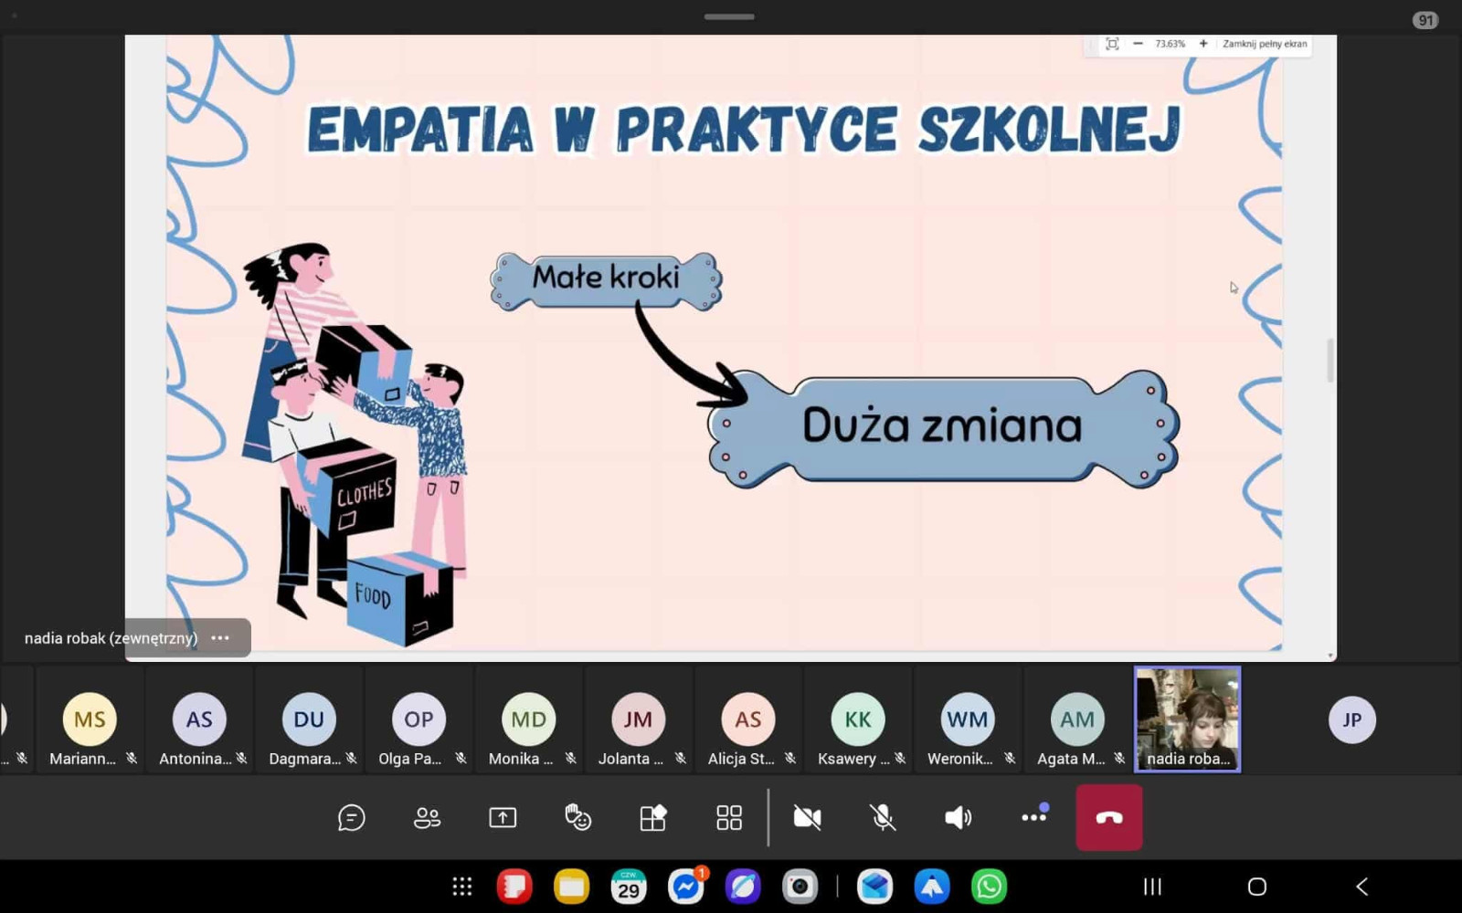Open Messenger from the taskbar
This screenshot has height=913, width=1462.
pos(685,887)
